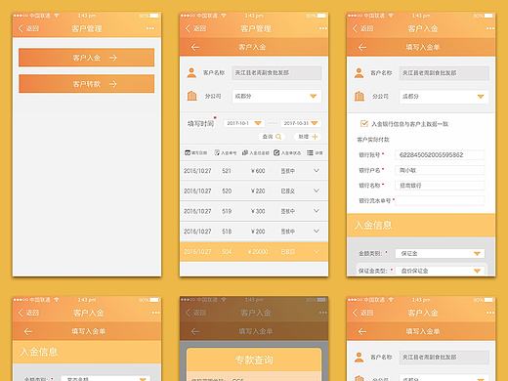This screenshot has width=508, height=381.
Task: Click 客户名称 field on the bottom-right form screen
Action: tap(444, 358)
